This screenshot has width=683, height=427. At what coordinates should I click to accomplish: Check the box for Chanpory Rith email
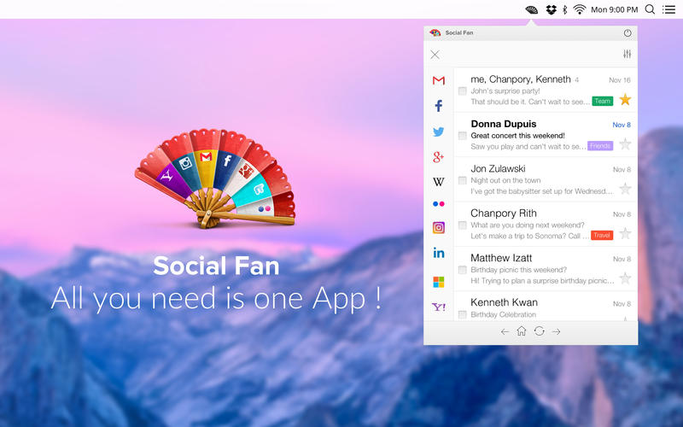(x=462, y=225)
